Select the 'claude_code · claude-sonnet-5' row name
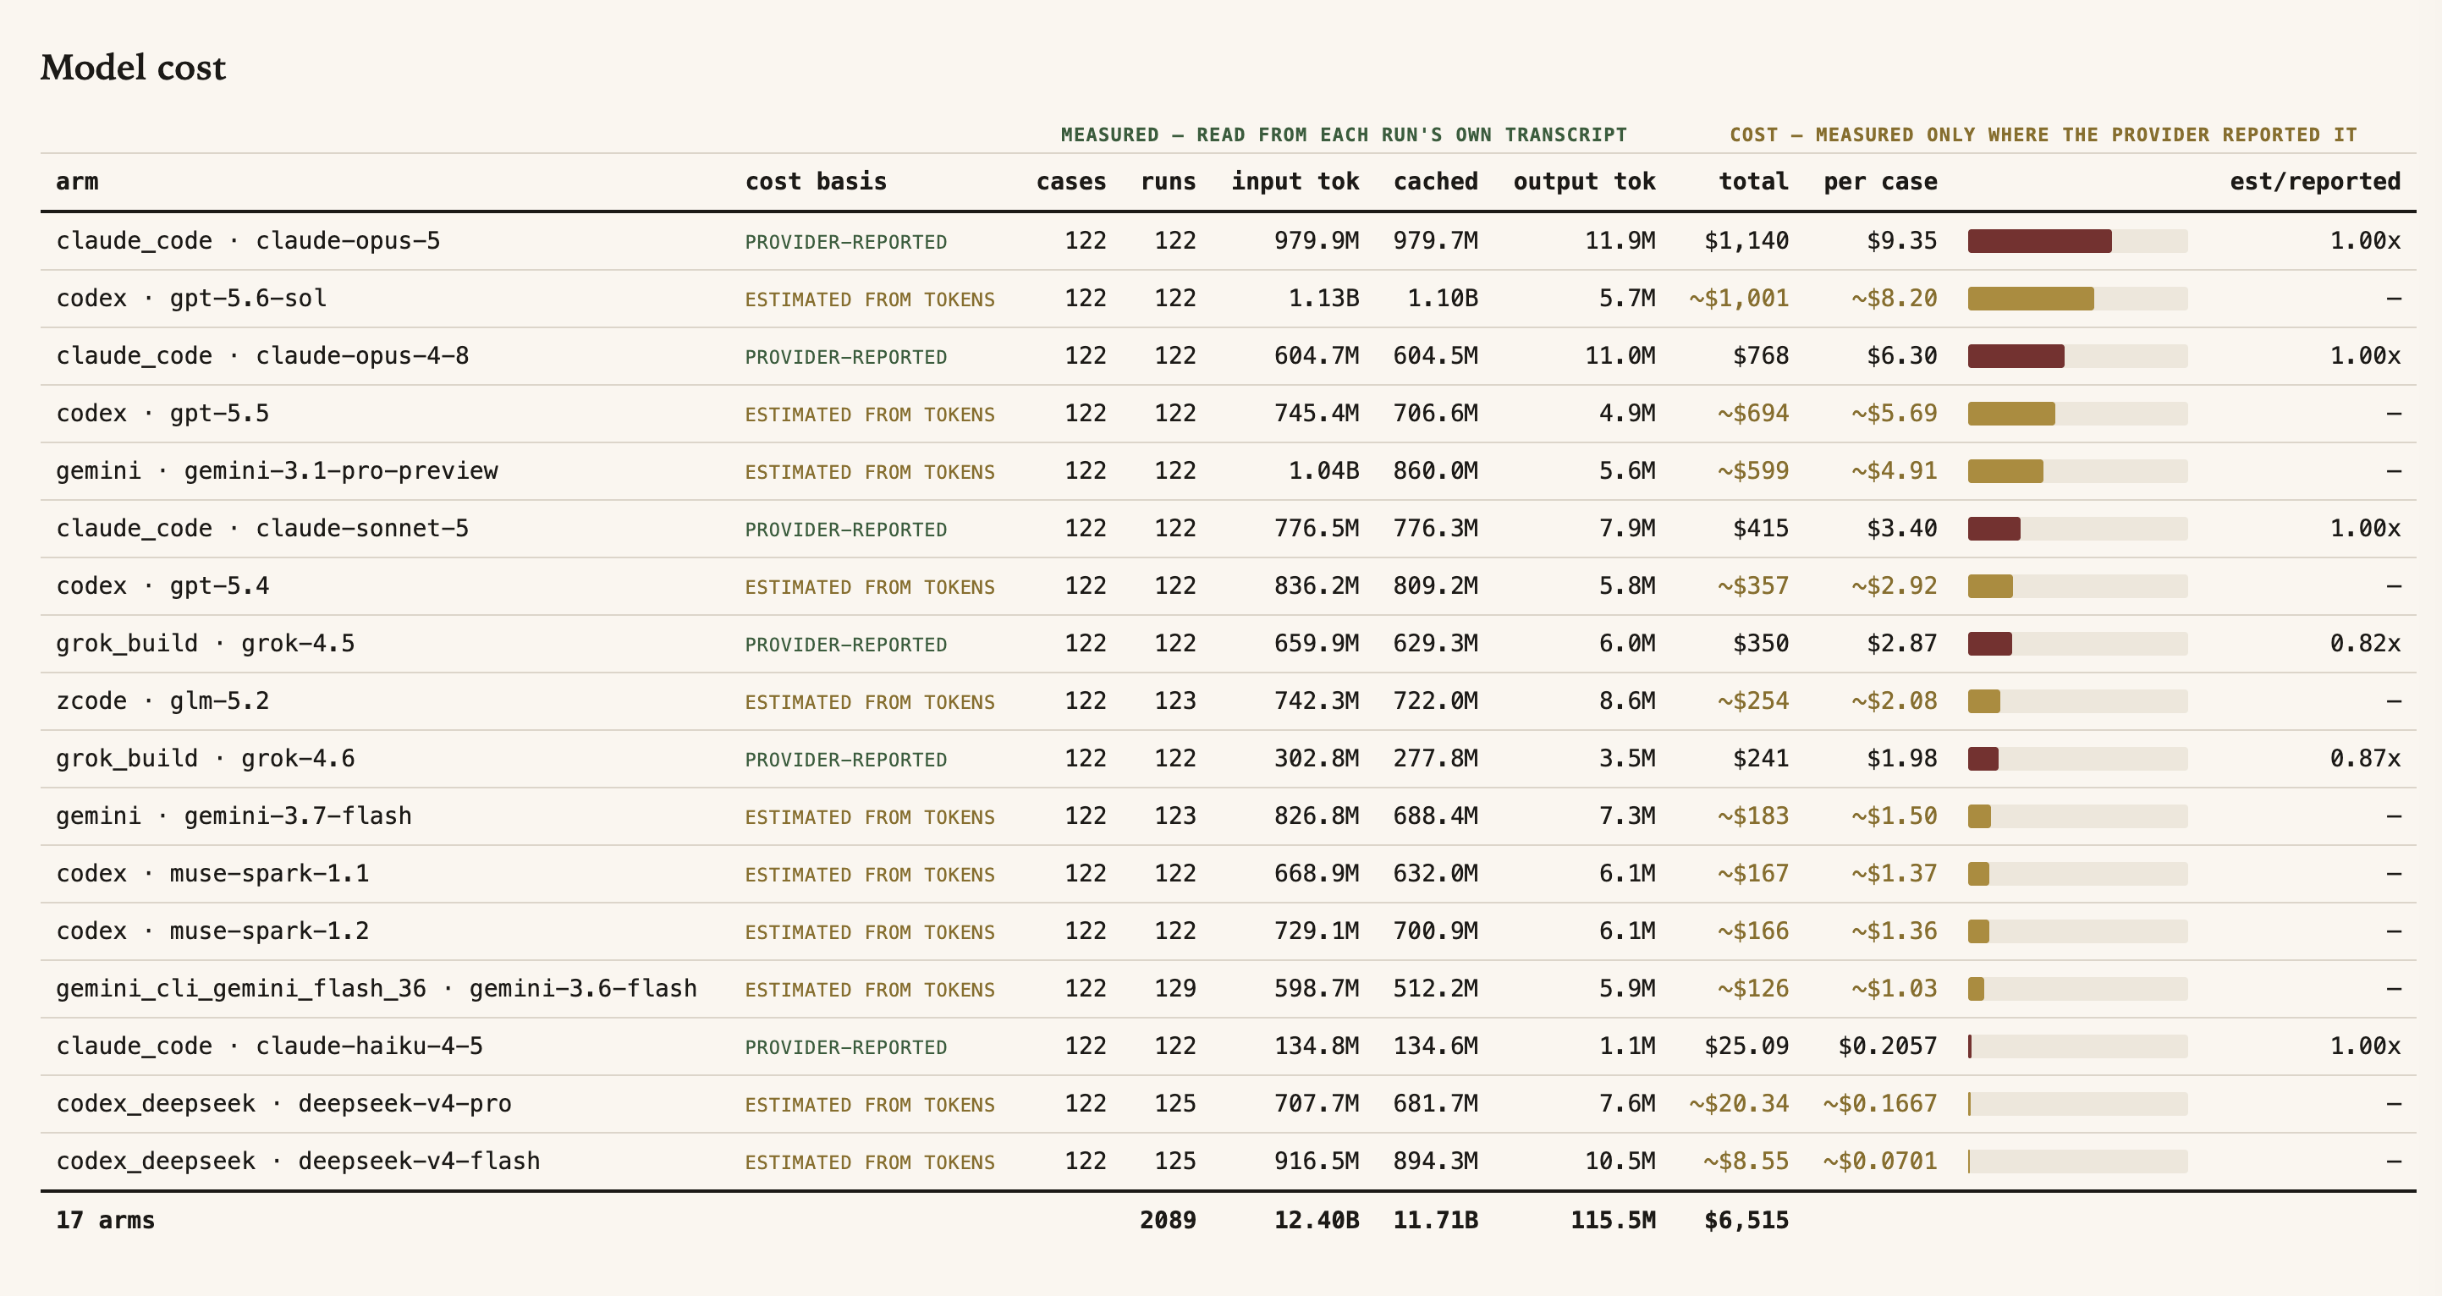The image size is (2442, 1296). click(262, 528)
